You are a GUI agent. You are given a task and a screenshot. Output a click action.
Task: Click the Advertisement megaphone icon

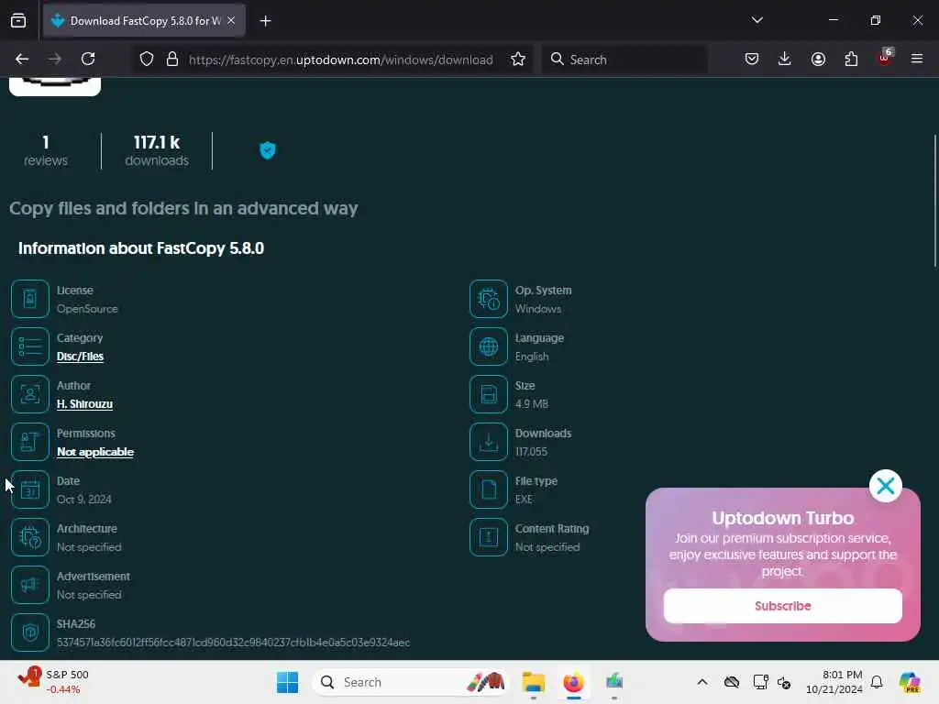coord(30,585)
